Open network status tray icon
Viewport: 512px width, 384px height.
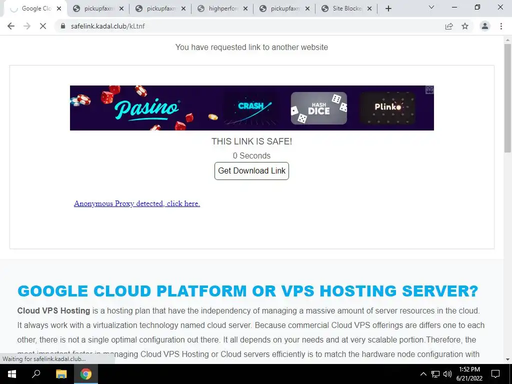pyautogui.click(x=435, y=374)
